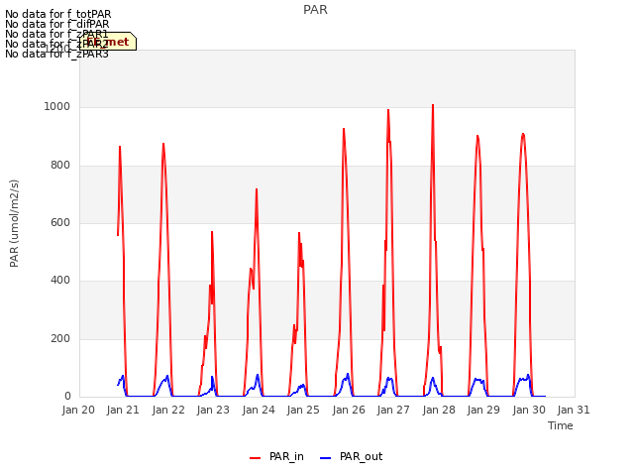Click the PAR chart title
Image resolution: width=634 pixels, height=476 pixels.
(315, 10)
